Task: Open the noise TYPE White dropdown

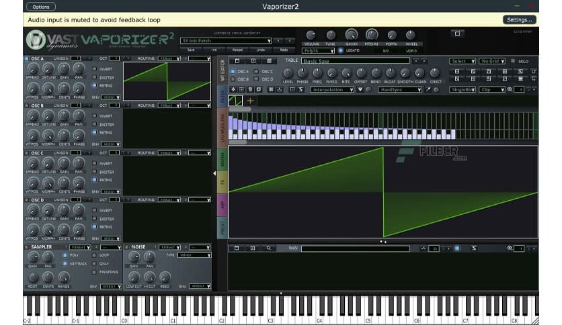Action: click(x=194, y=255)
